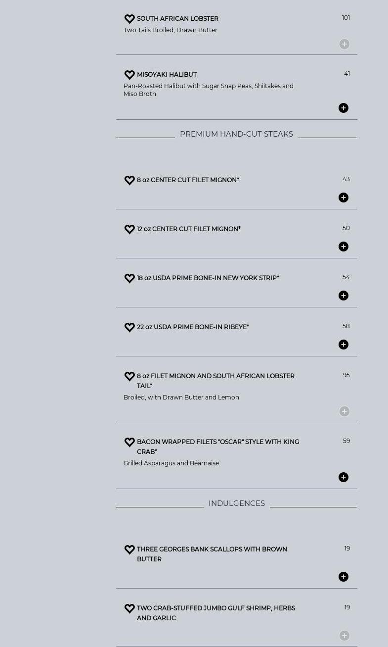Viewport: 388px width, 647px height.
Task: Heart the Filet Mignon and Lobster Tail
Action: pos(129,376)
